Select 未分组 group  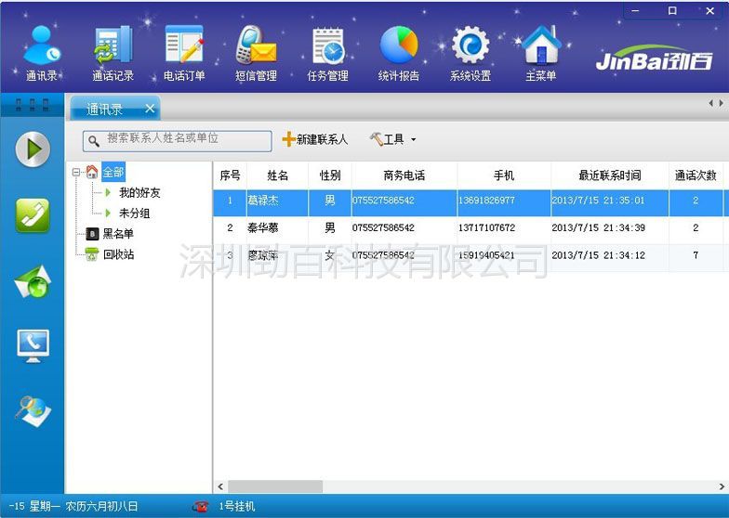click(134, 214)
